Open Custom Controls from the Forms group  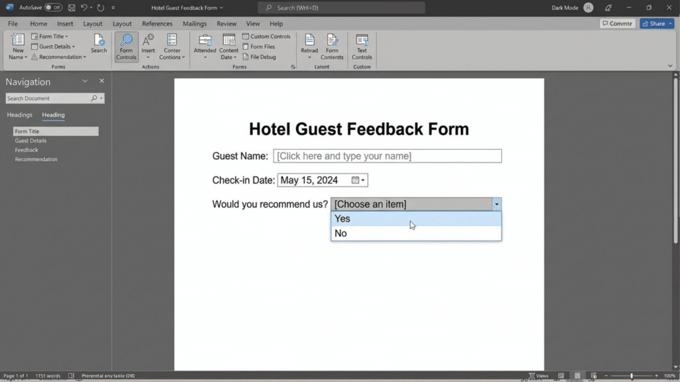point(267,36)
